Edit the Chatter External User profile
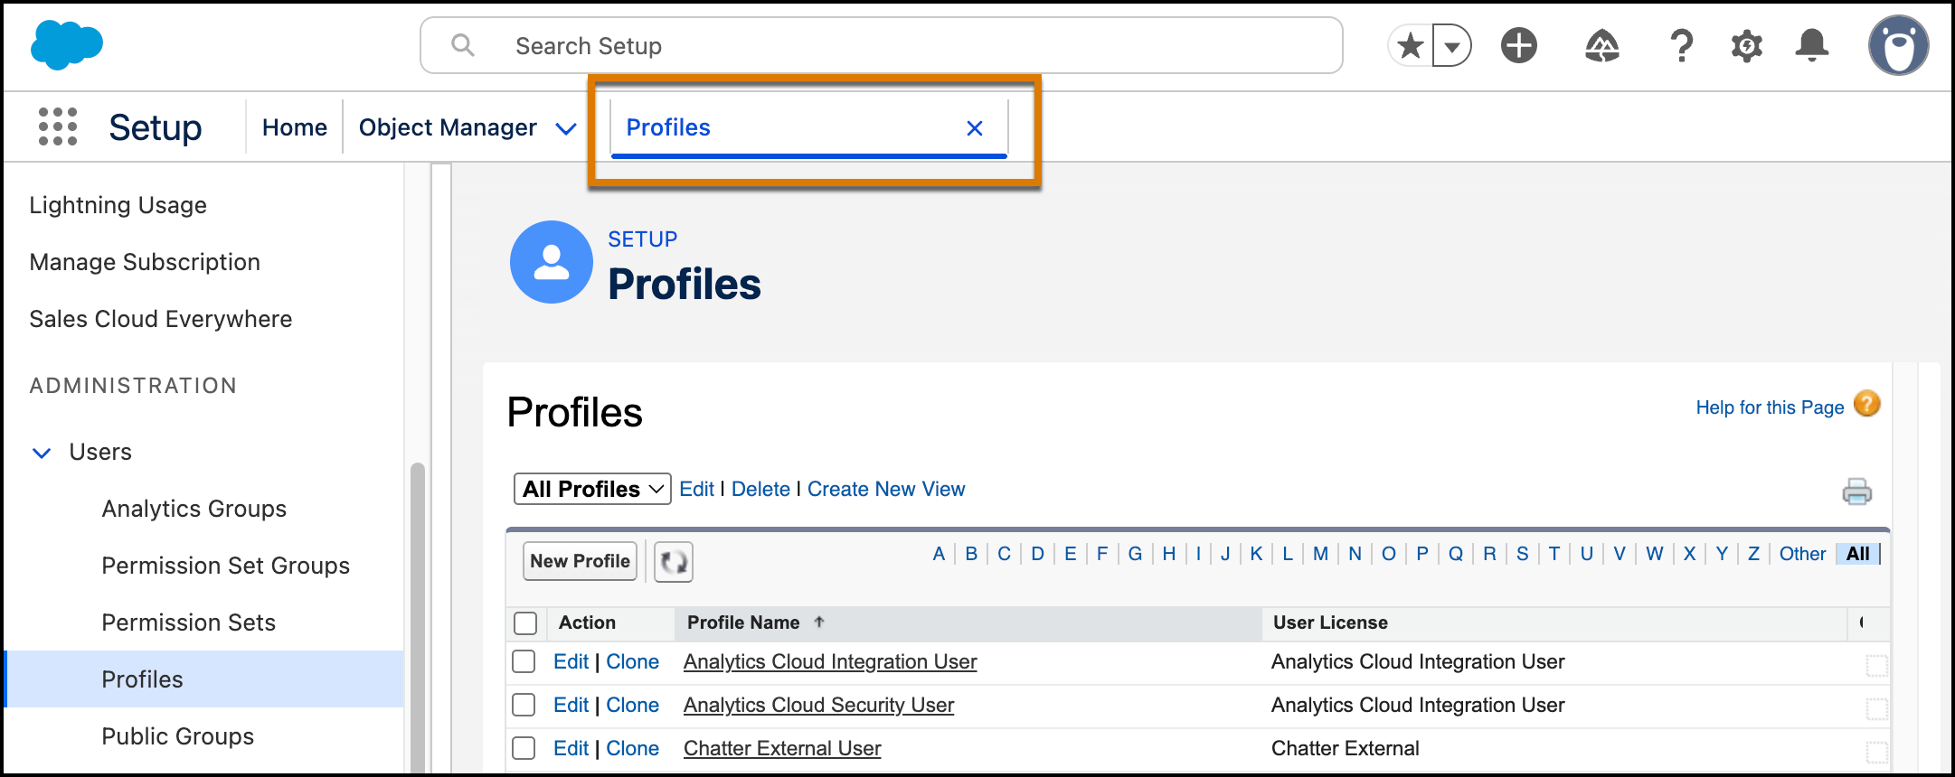This screenshot has width=1955, height=777. (x=571, y=748)
